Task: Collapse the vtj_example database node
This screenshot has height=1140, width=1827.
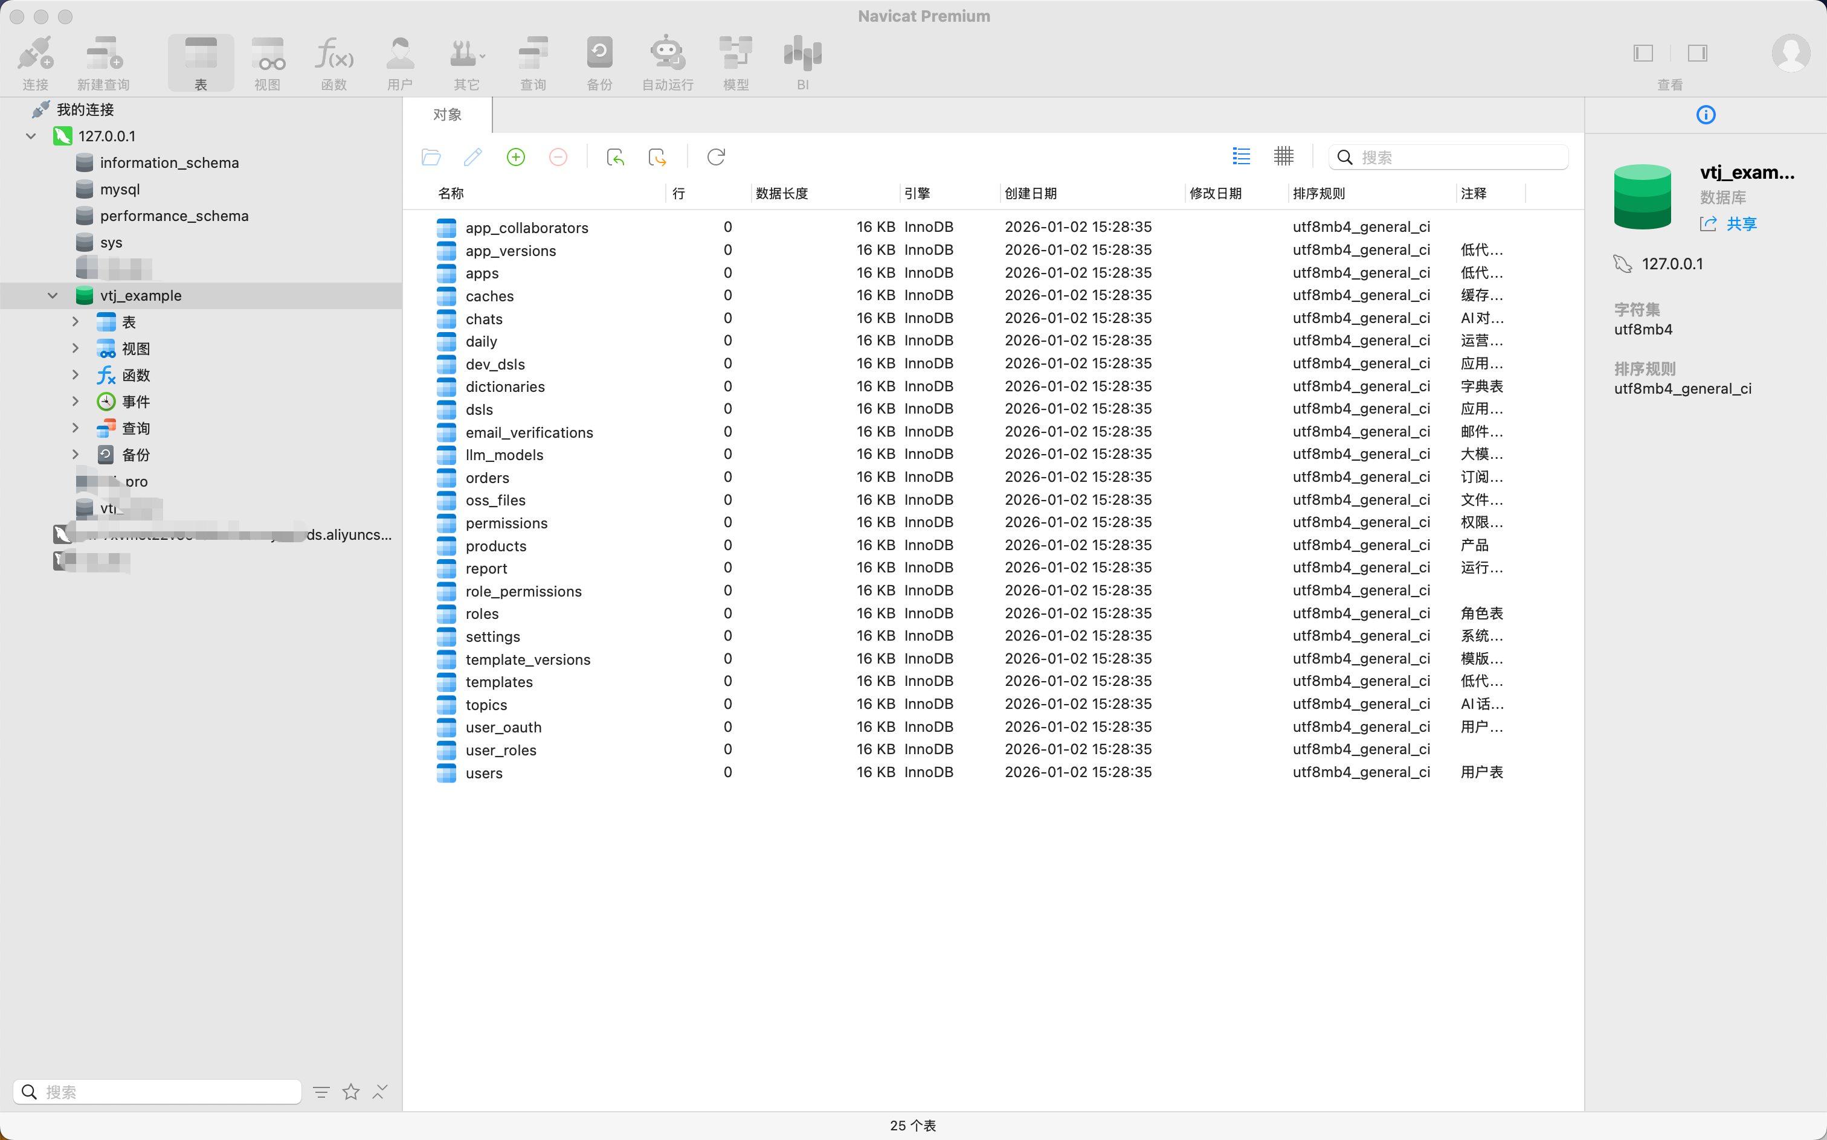Action: pos(53,295)
